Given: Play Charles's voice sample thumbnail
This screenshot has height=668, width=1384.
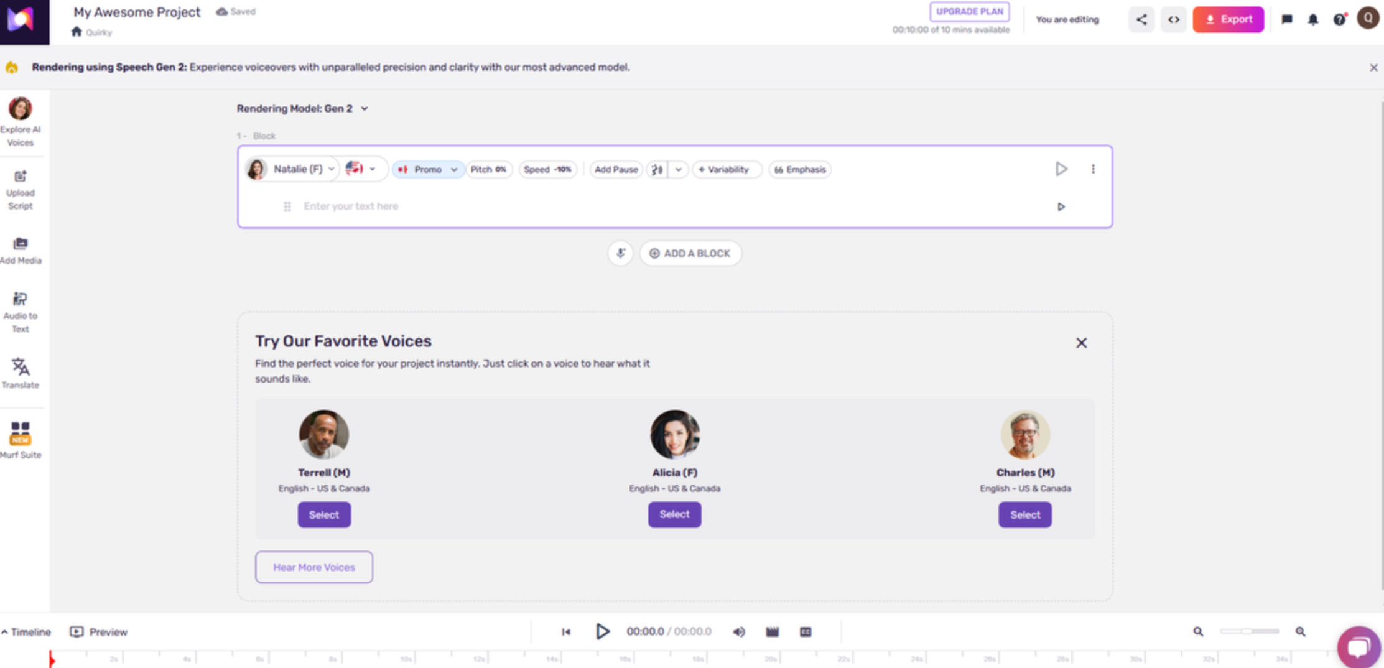Looking at the screenshot, I should [1025, 434].
